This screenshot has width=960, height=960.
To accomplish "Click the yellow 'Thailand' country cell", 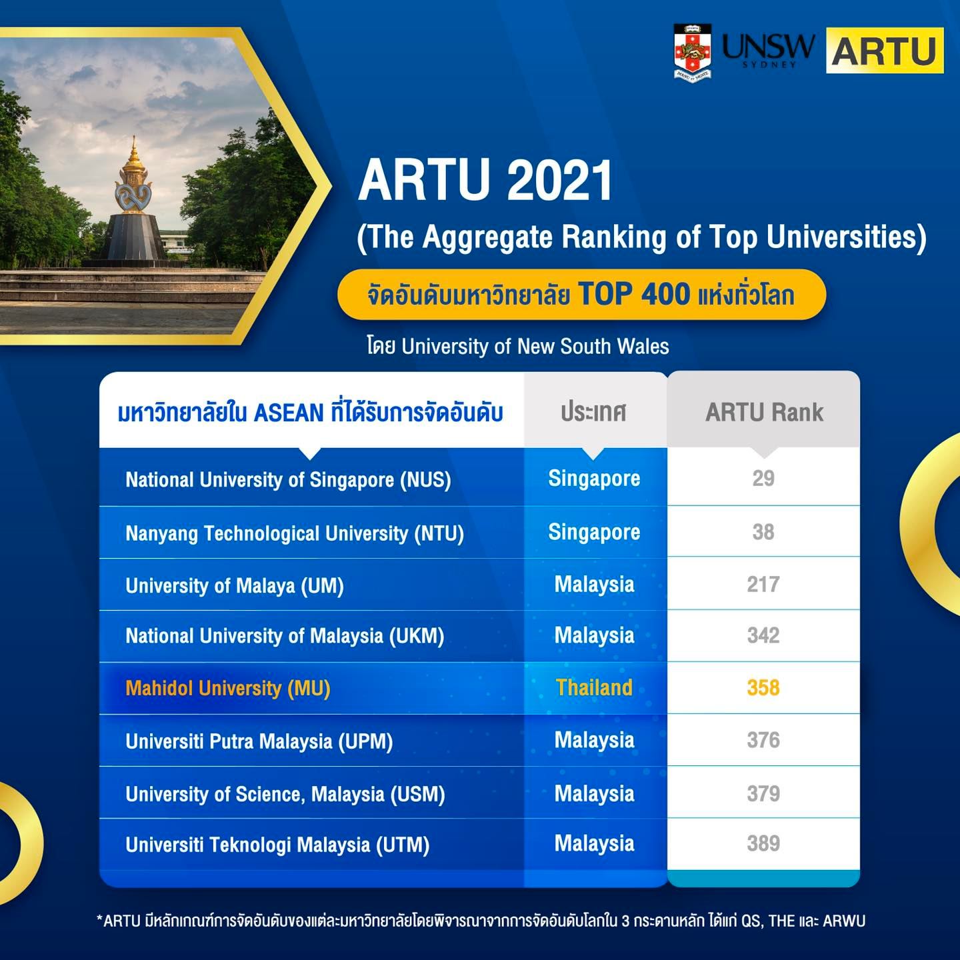I will click(594, 687).
